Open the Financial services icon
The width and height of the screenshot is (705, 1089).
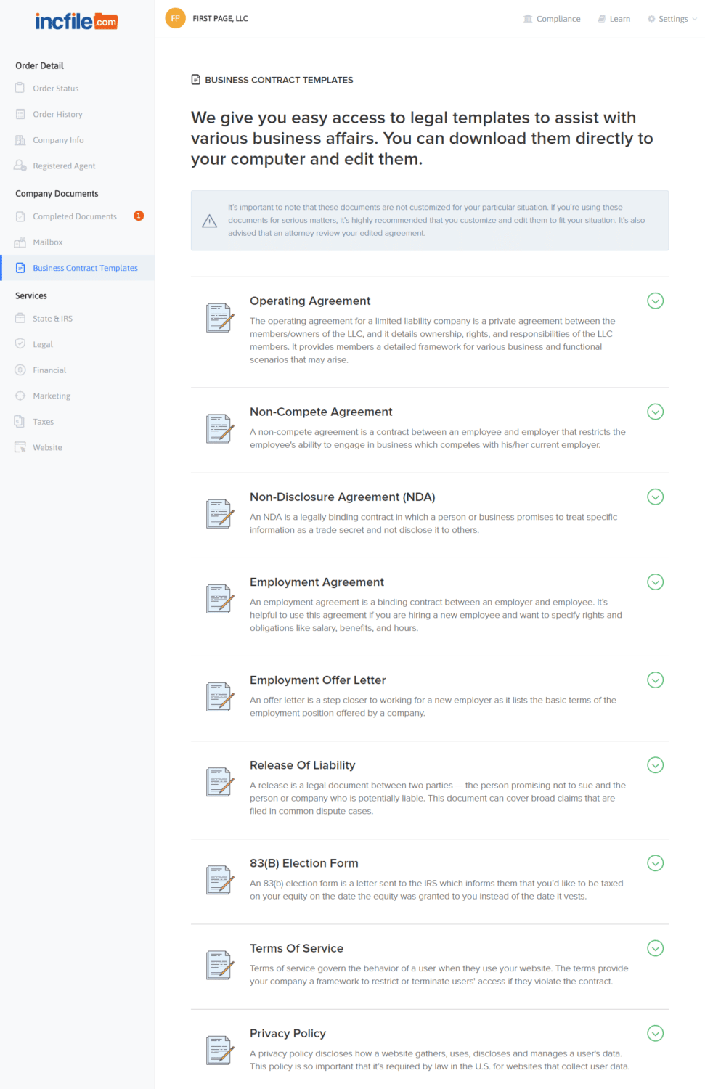(x=20, y=370)
